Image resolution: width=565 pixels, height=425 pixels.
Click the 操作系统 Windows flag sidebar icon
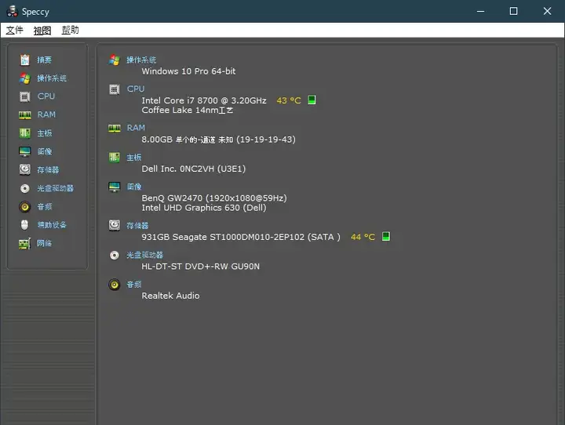point(25,78)
